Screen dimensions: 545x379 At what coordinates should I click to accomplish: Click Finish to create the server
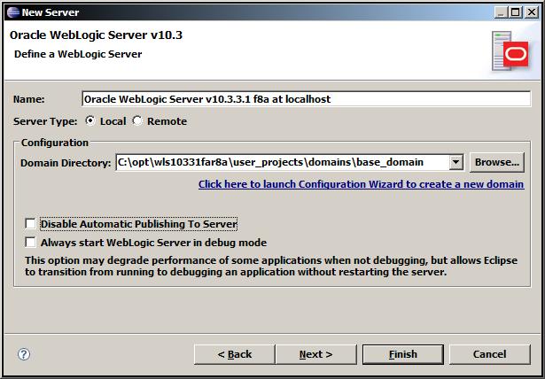[x=403, y=354]
